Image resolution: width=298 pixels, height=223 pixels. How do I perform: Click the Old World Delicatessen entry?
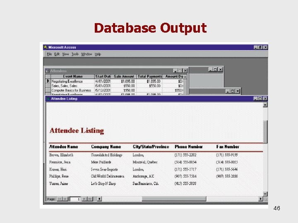pos(108,176)
